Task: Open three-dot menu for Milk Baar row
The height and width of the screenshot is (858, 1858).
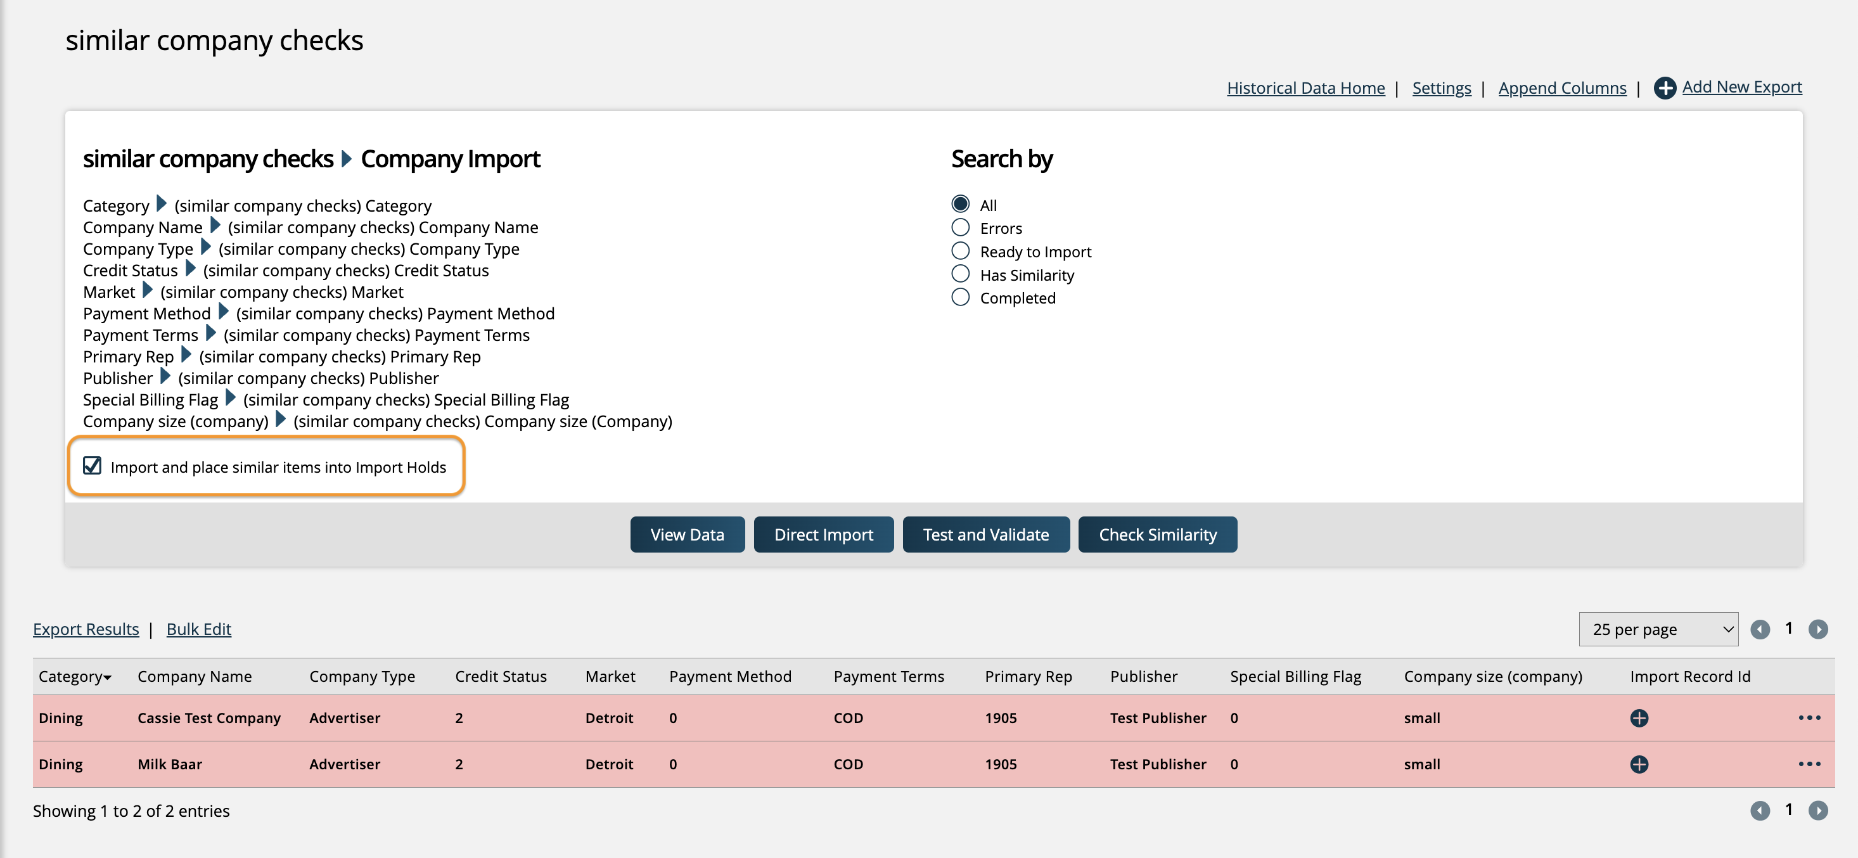Action: (x=1809, y=764)
